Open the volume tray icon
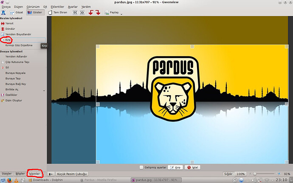 [x=254, y=180]
